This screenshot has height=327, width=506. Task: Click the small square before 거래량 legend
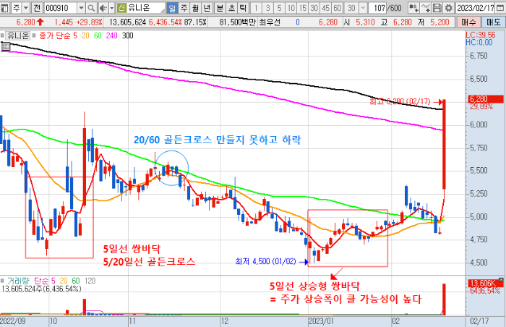[2, 281]
